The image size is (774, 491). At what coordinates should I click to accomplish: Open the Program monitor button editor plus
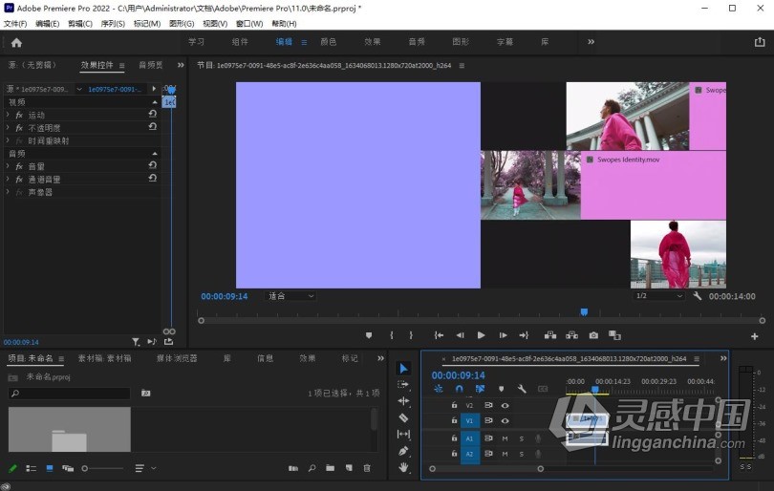point(754,336)
